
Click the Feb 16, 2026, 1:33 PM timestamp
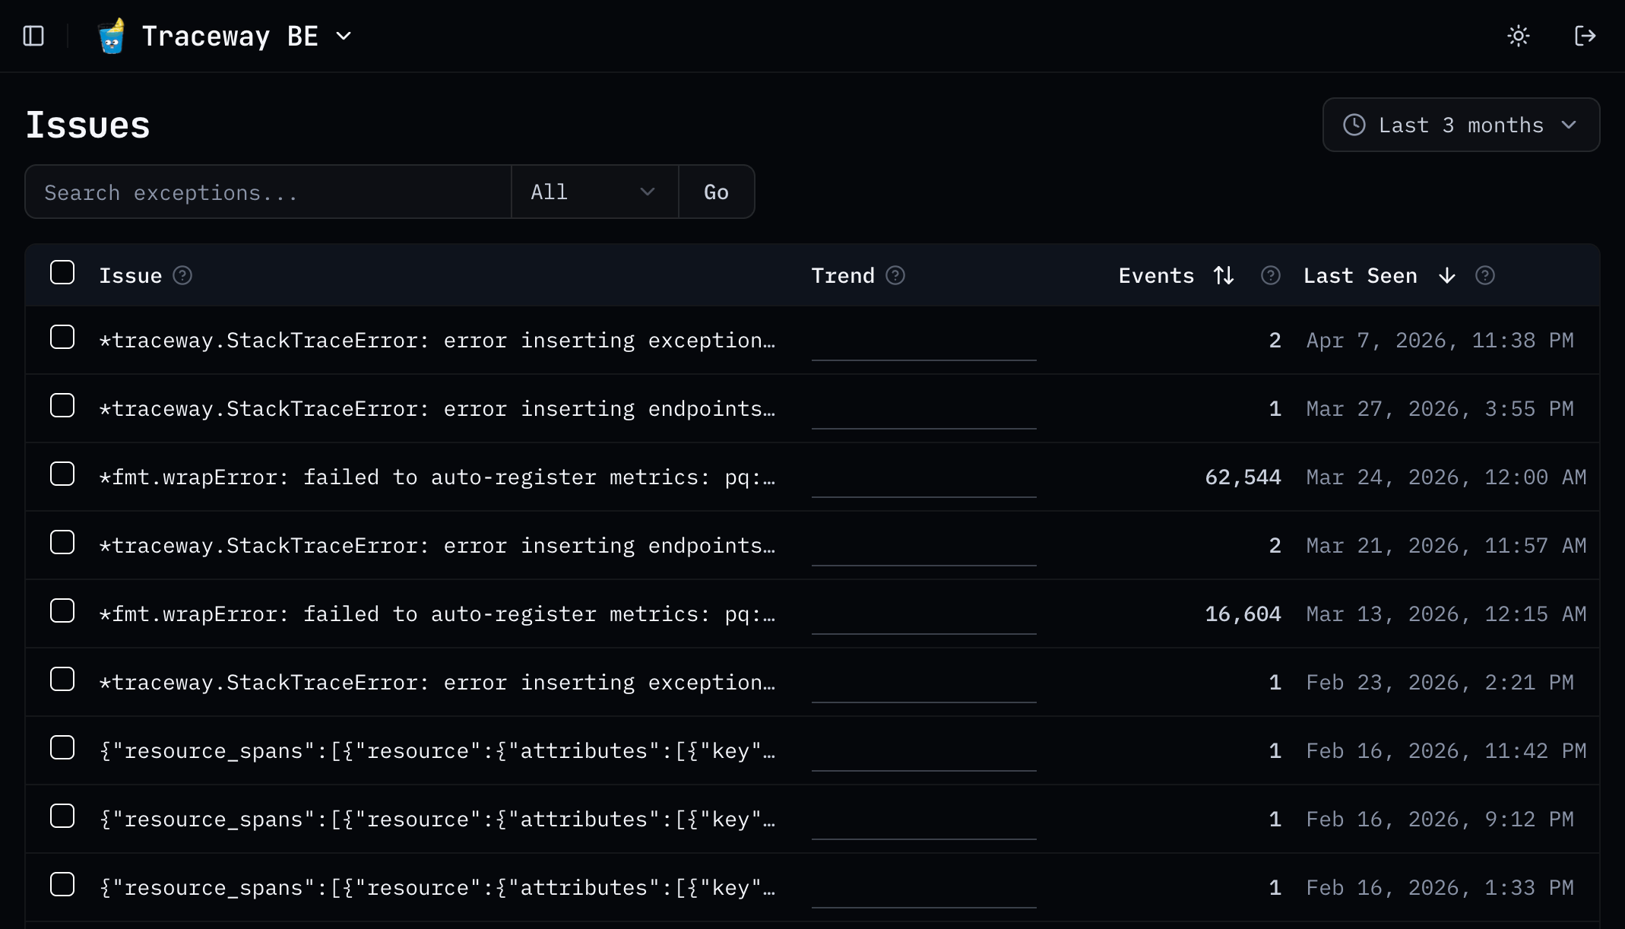(x=1440, y=888)
